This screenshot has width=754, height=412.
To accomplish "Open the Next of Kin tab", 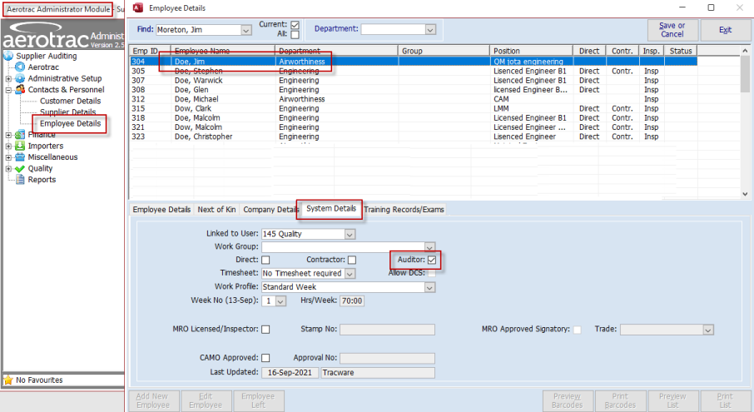I will click(217, 210).
